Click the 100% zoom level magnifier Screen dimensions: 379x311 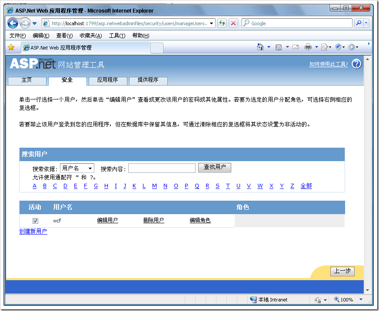click(x=337, y=299)
